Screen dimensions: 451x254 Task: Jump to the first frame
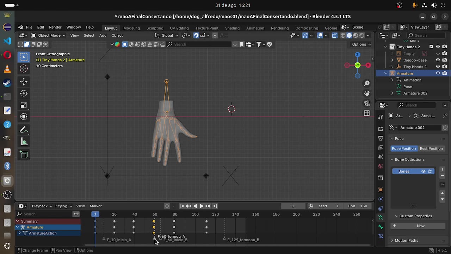tap(182, 206)
